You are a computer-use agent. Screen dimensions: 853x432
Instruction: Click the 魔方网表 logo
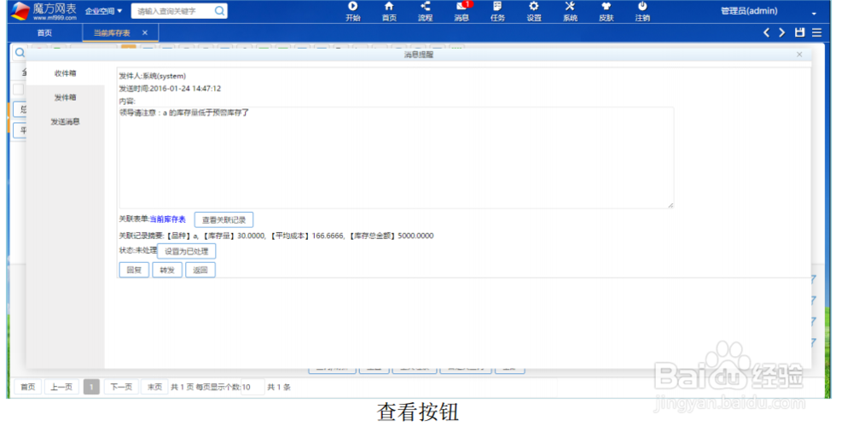(x=44, y=11)
